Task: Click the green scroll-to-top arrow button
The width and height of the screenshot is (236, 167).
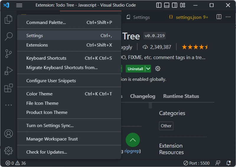Action: pos(133,140)
